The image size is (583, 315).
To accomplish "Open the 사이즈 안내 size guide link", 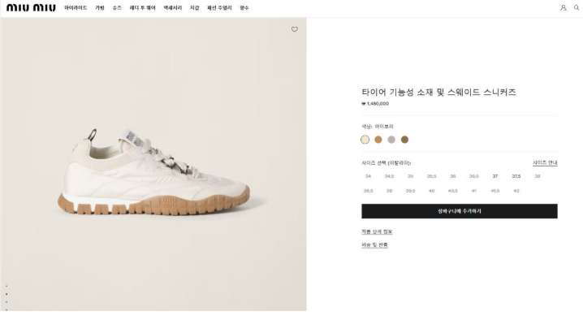I will (x=545, y=163).
